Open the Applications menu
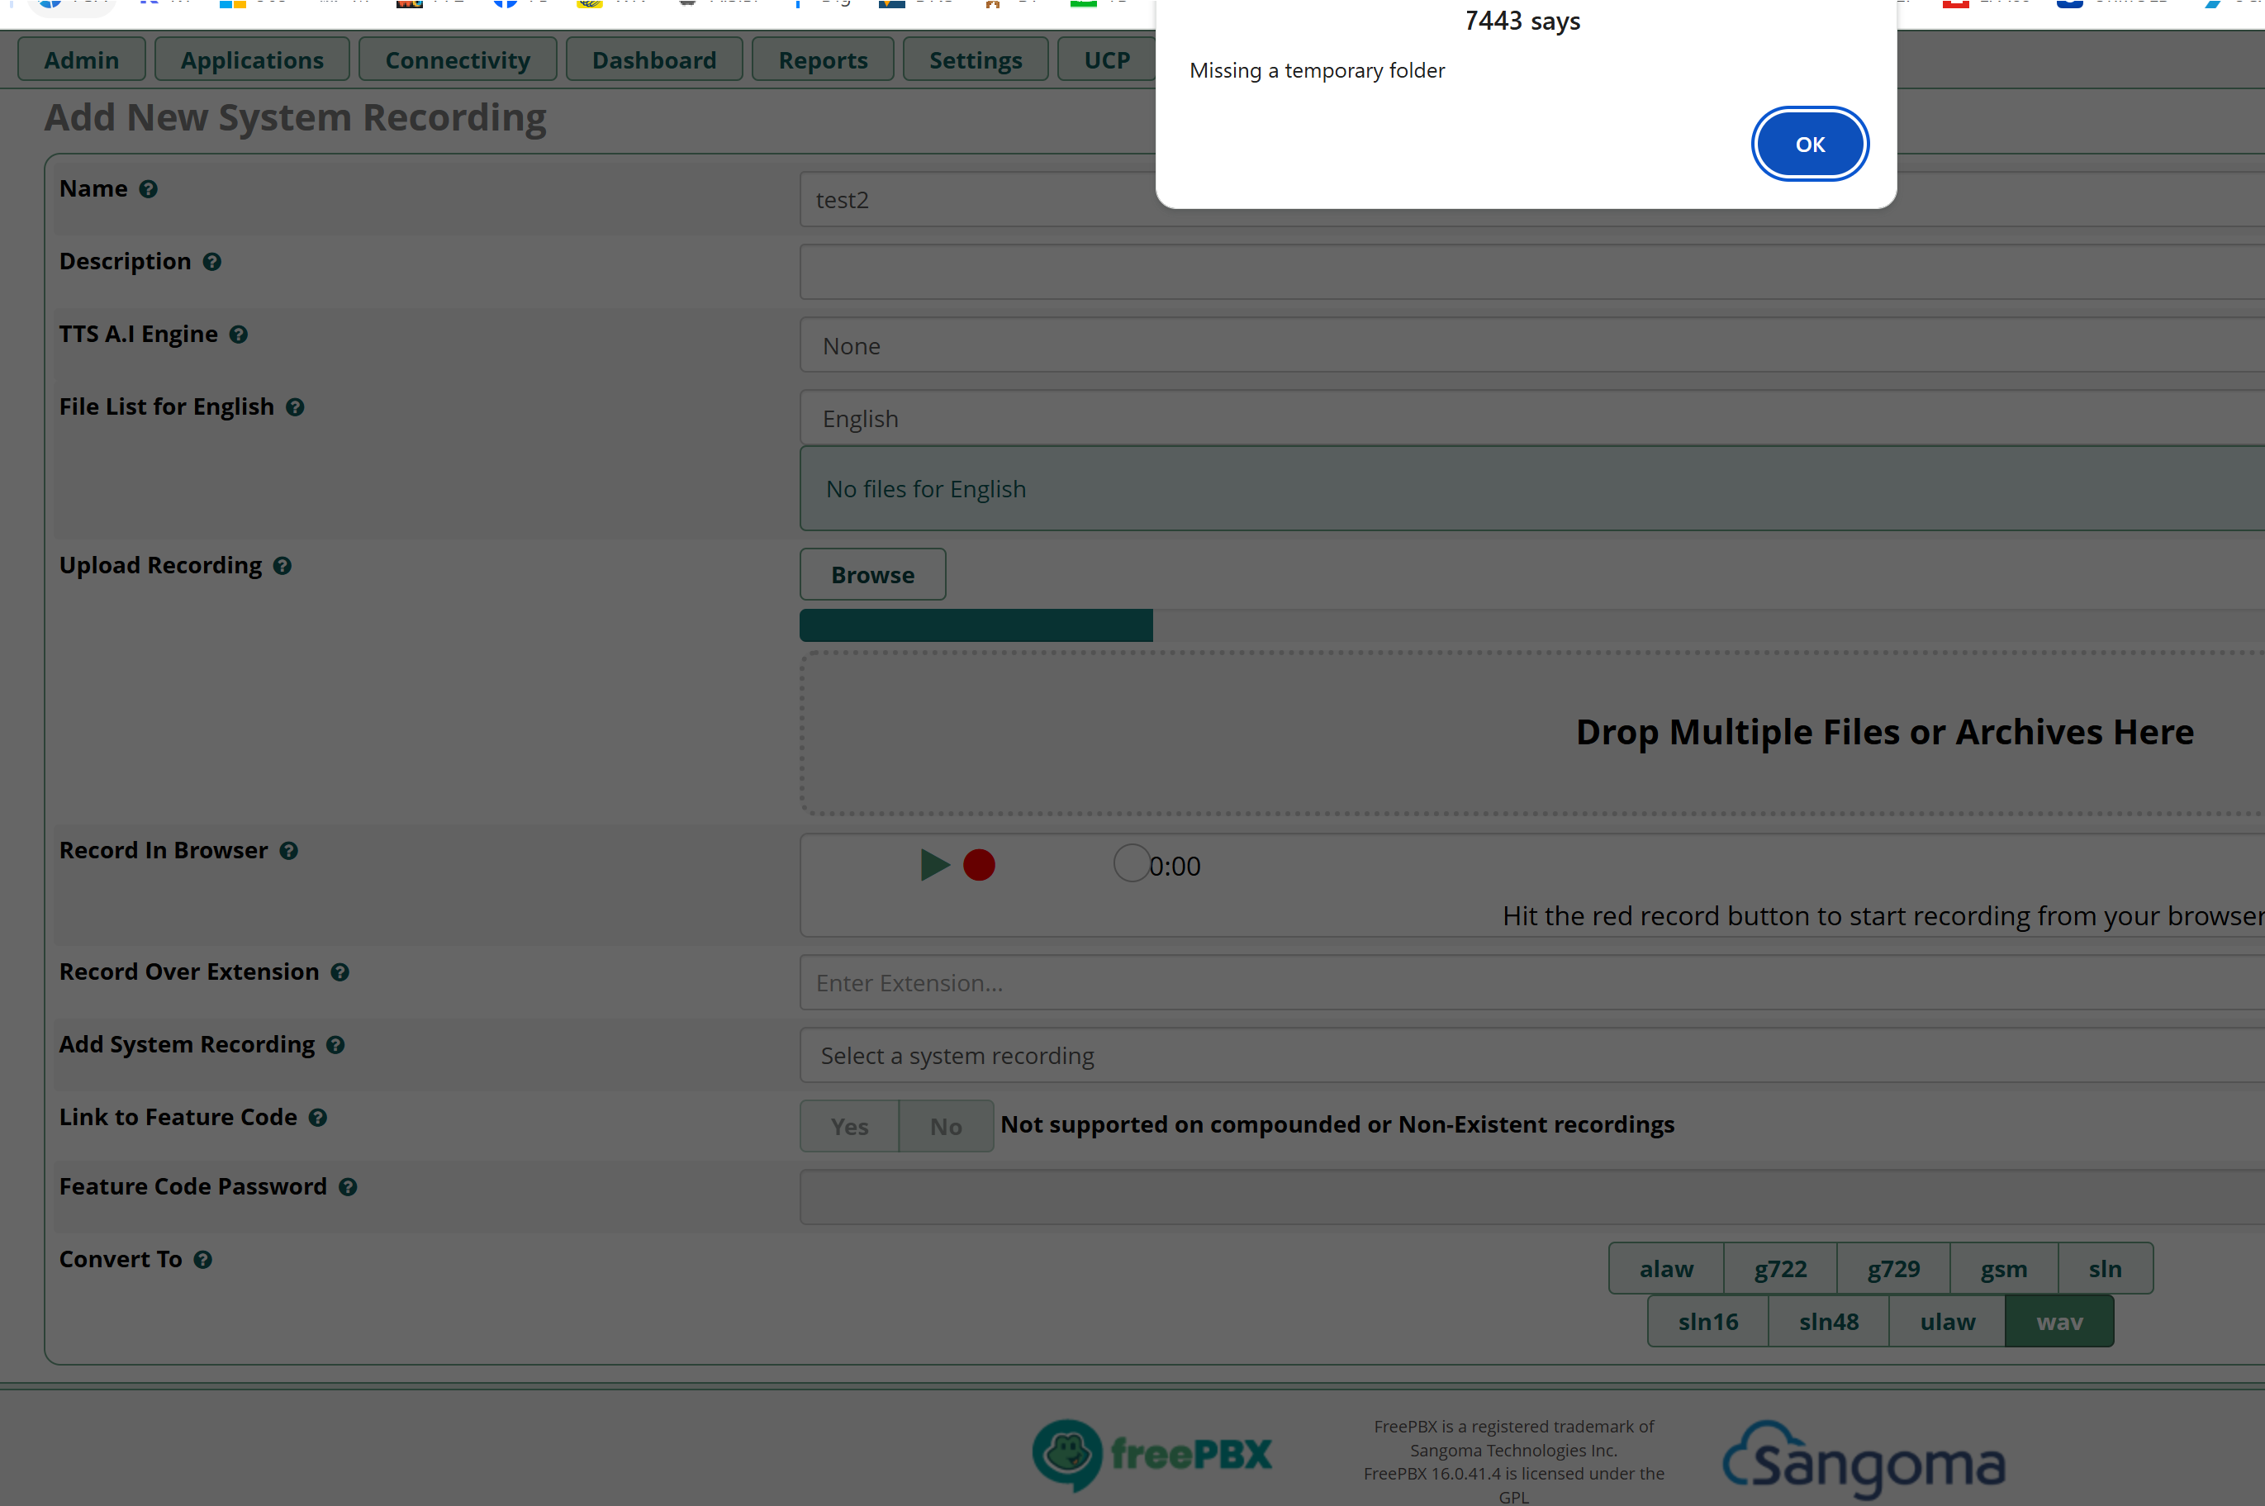 252,59
